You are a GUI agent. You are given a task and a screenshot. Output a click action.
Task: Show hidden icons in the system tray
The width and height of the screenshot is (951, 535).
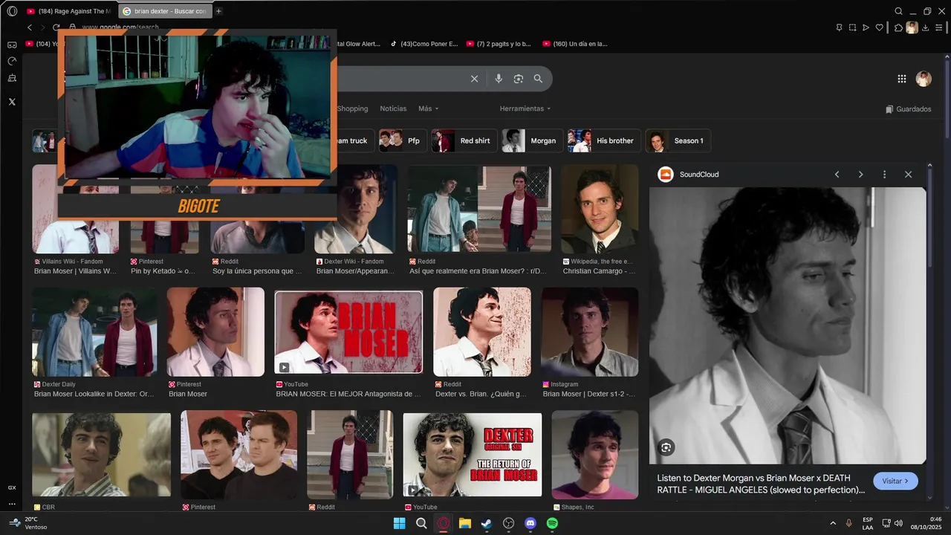click(833, 523)
